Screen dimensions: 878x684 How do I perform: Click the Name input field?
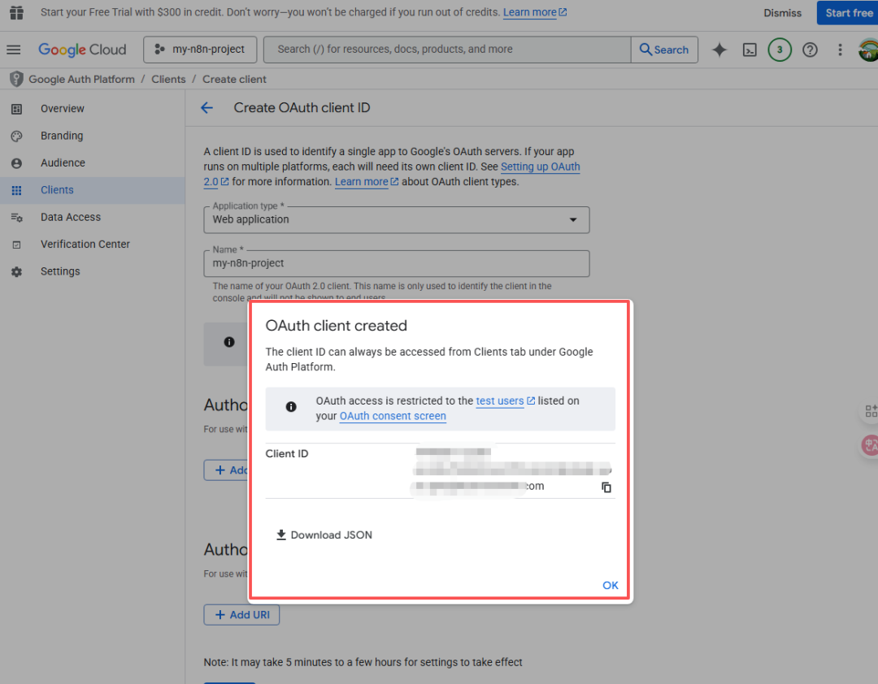[x=396, y=263]
